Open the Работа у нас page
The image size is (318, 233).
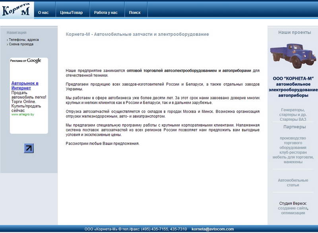(106, 13)
